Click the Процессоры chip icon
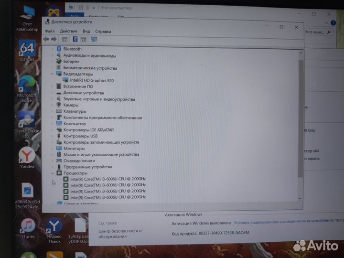 point(59,173)
